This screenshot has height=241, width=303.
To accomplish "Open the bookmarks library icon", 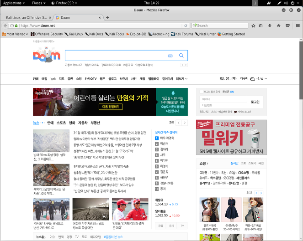I will point(260,26).
